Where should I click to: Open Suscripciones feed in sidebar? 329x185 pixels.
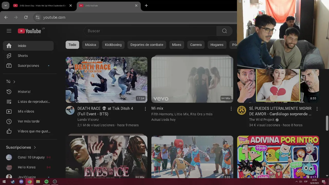click(28, 66)
